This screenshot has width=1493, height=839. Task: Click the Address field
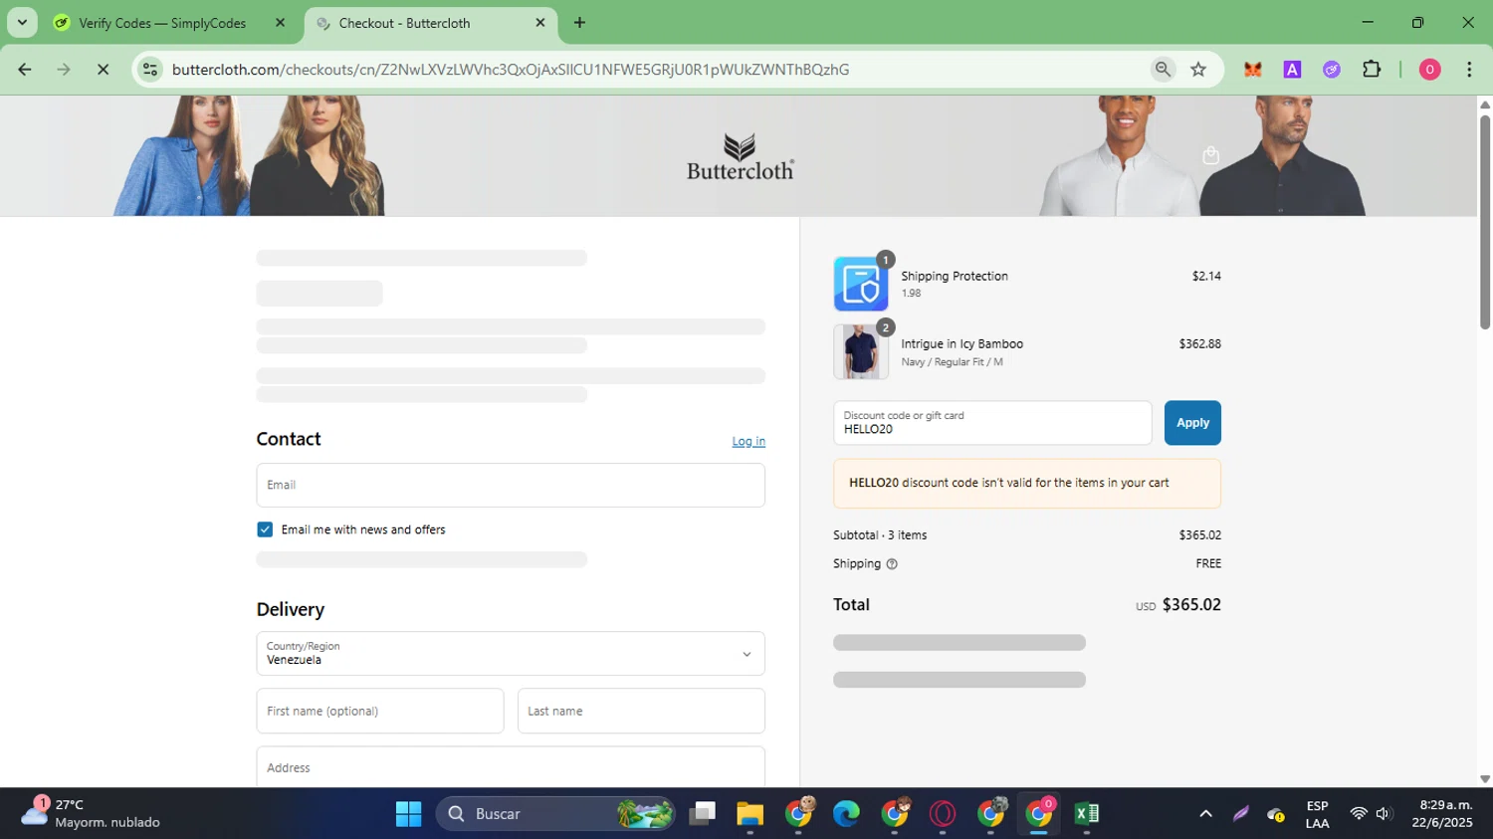coord(511,767)
